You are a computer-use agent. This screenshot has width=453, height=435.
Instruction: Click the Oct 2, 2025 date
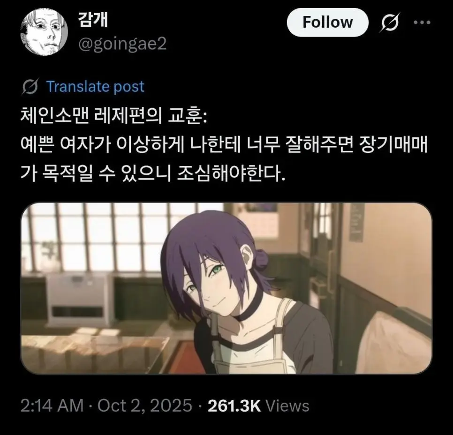[x=145, y=405]
